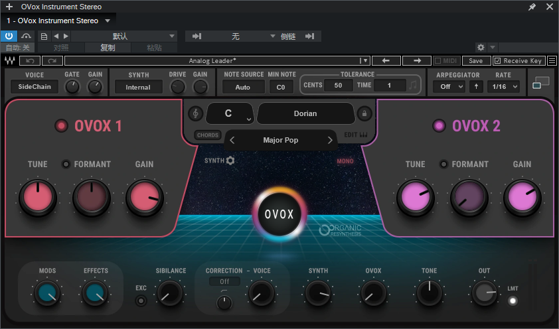Open the Auto note source selector
559x329 pixels.
point(243,87)
